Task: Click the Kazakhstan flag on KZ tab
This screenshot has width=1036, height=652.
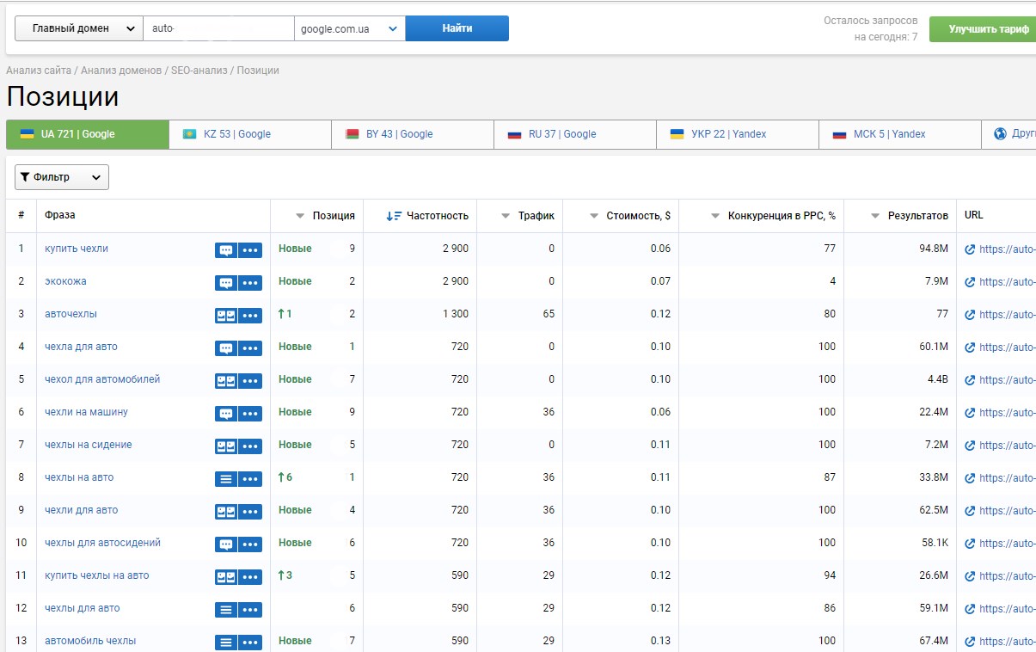Action: pos(189,134)
